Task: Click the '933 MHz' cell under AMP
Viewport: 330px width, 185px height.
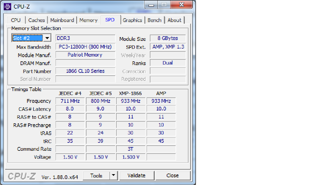Action: (161, 101)
